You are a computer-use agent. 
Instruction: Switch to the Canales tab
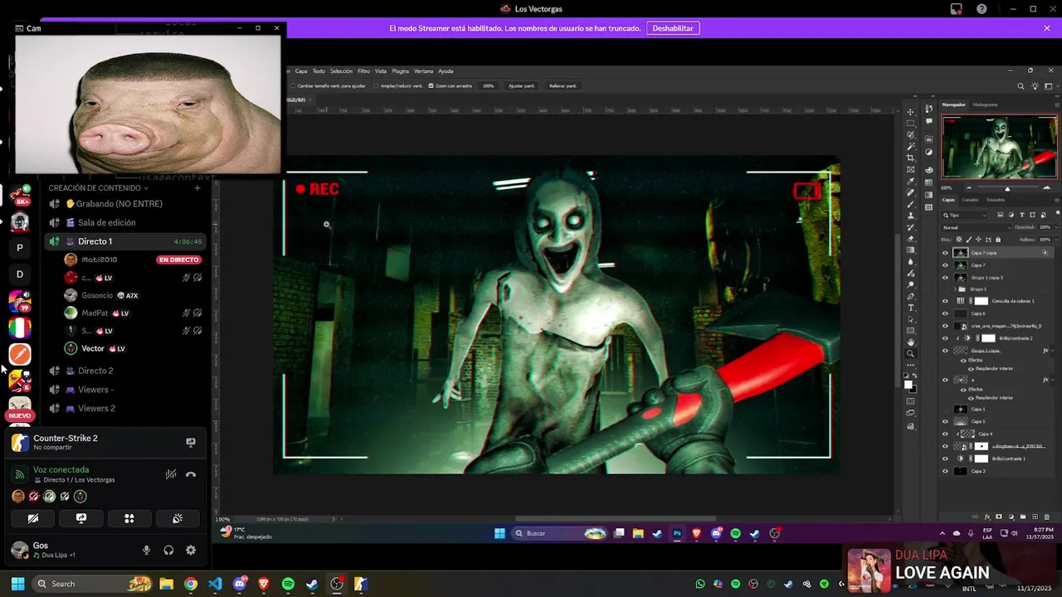coord(969,200)
